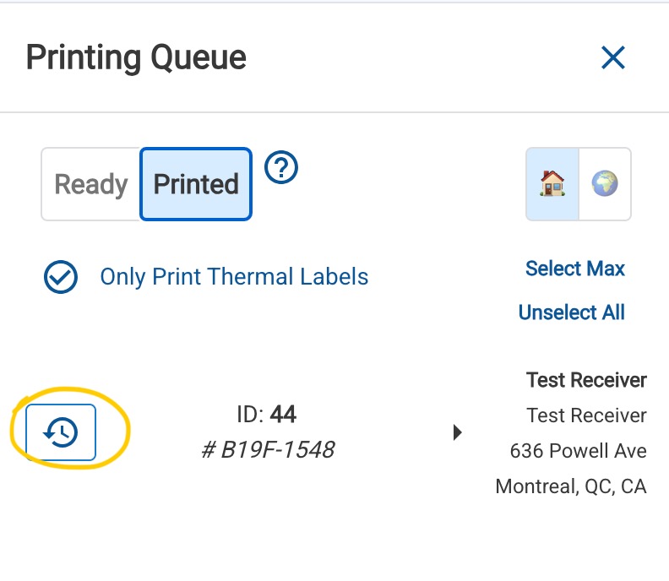Click the Montreal, QC, CA line

tap(571, 486)
